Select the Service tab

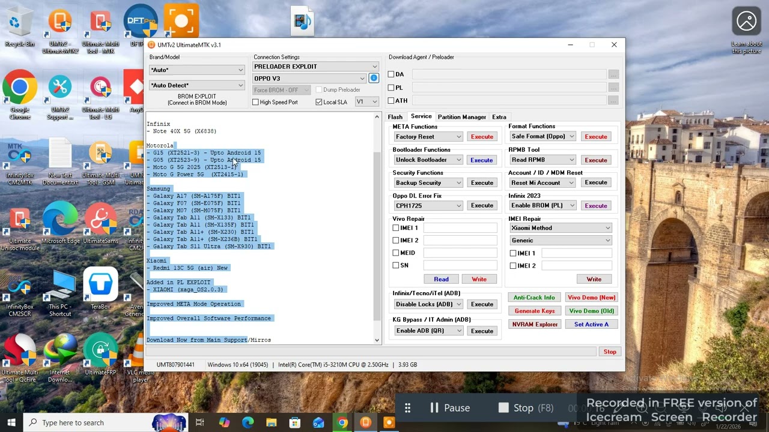pos(421,116)
